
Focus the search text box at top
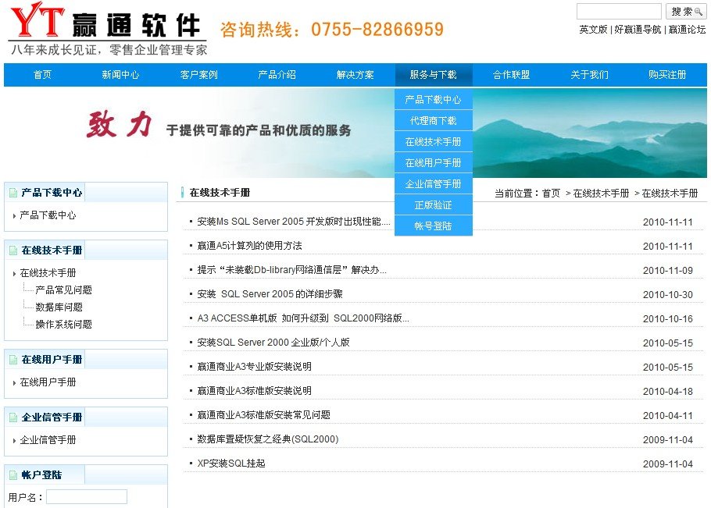[x=618, y=12]
